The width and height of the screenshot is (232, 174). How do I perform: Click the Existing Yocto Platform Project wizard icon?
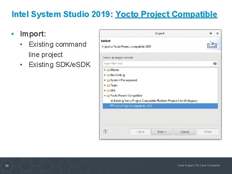112,101
